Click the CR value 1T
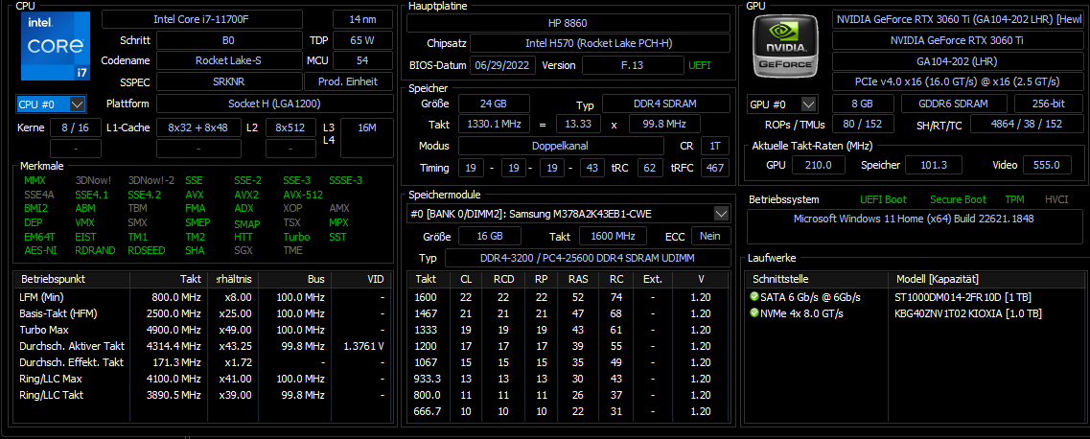The height and width of the screenshot is (439, 1090). pyautogui.click(x=715, y=147)
